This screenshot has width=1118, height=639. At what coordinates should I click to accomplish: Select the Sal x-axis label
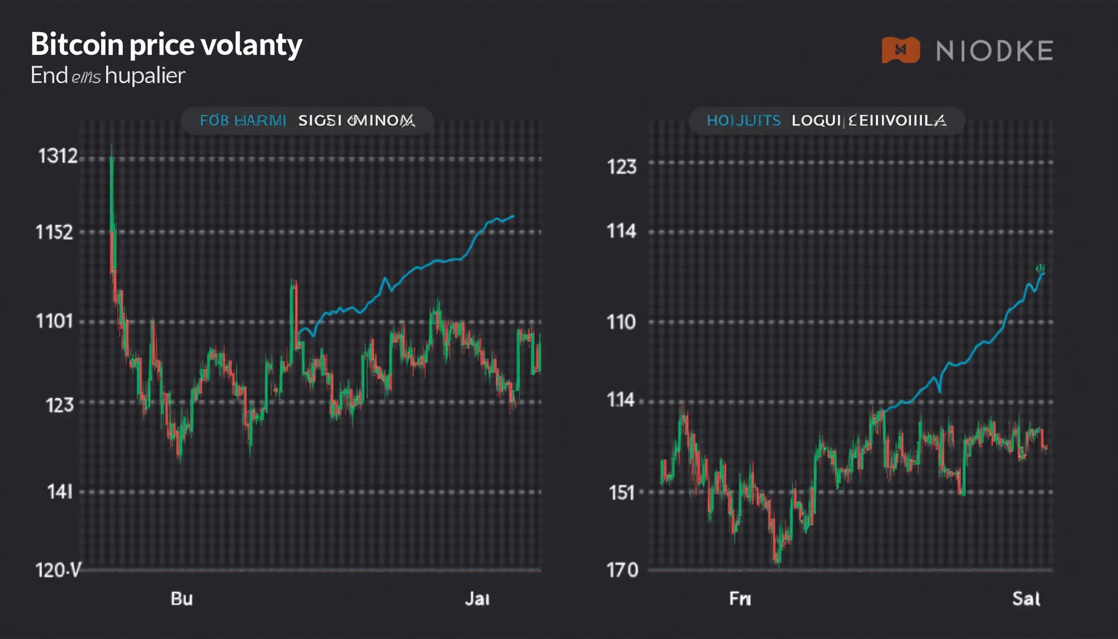[1026, 599]
